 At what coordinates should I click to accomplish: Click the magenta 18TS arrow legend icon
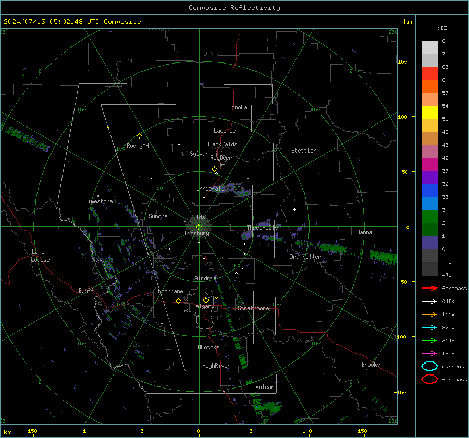(x=429, y=354)
